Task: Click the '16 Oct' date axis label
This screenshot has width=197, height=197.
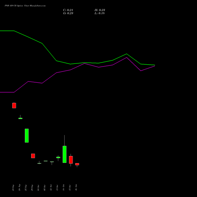Action: pyautogui.click(x=76, y=188)
